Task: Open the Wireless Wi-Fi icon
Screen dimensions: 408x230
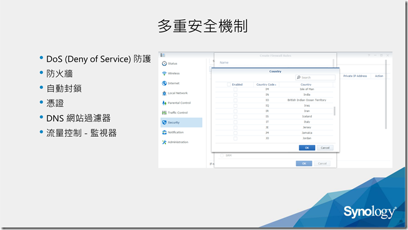Action: click(x=164, y=73)
